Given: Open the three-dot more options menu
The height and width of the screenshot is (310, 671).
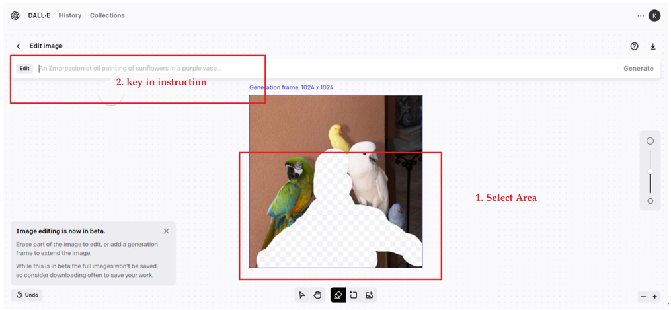Looking at the screenshot, I should click(641, 15).
